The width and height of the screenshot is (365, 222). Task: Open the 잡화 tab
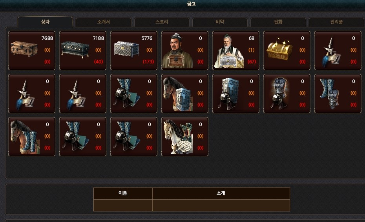point(278,22)
